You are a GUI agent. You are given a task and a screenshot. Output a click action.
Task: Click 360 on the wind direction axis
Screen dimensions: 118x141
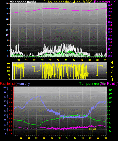tap(8, 63)
